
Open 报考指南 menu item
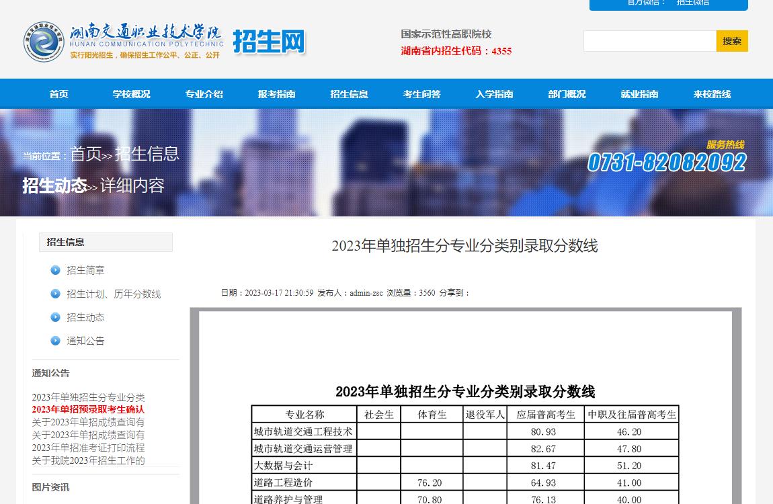[276, 94]
